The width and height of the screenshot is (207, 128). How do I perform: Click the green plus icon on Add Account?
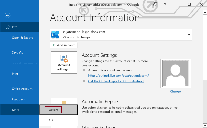pos(54,45)
